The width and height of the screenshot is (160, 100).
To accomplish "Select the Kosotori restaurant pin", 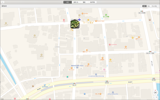I will (71, 68).
